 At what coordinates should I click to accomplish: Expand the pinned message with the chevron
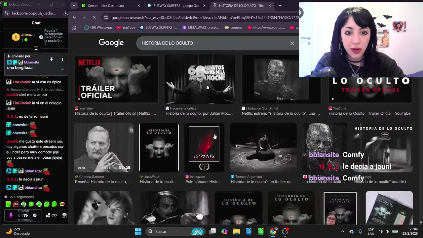tap(62, 69)
